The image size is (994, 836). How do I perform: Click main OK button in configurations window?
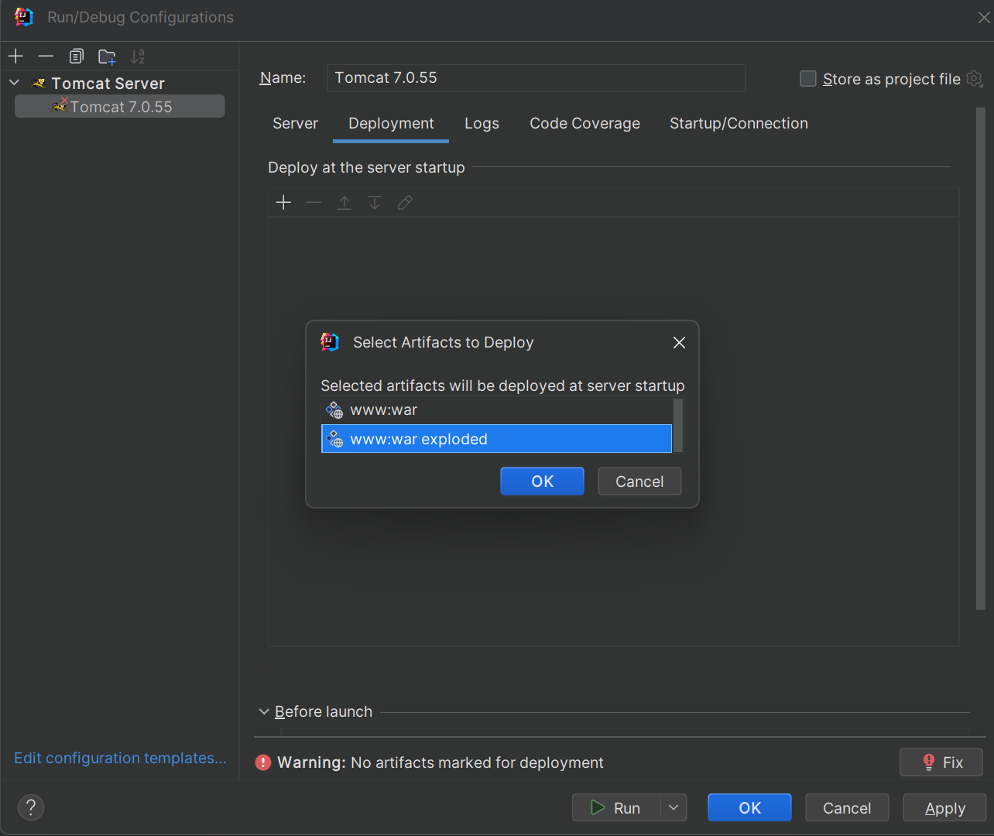749,807
